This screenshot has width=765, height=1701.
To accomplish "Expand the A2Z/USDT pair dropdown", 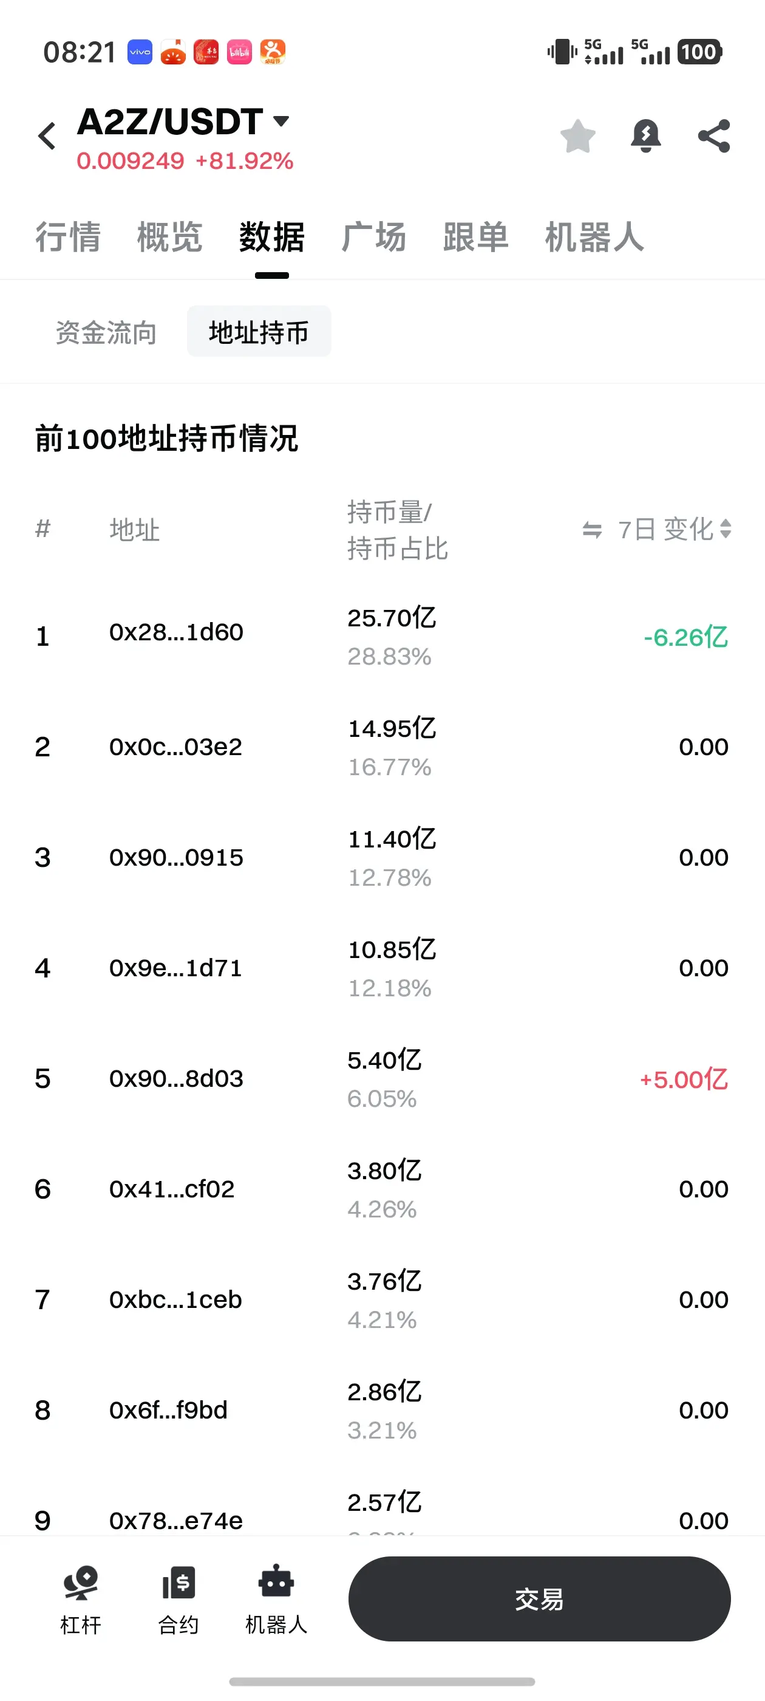I will tap(281, 121).
